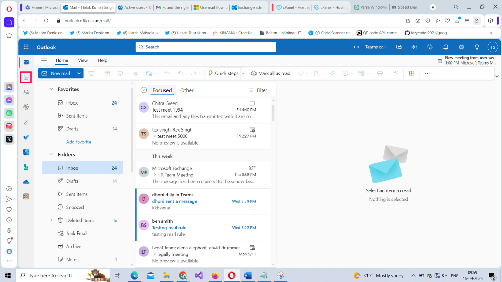Screen dimensions: 502x282
Task: Click the app launcher grid icon
Action: (x=26, y=47)
